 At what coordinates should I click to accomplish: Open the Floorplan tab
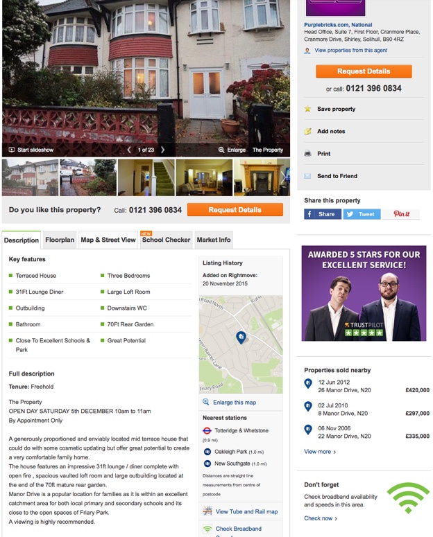click(60, 240)
